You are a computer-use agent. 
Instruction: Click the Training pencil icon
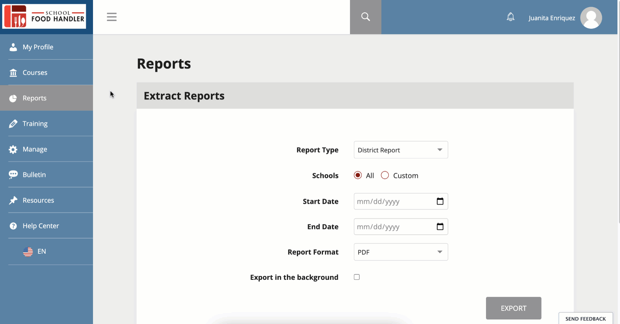pos(13,124)
